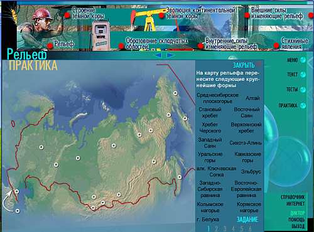The image size is (314, 232).
Task: Pick the 'влк. Ключевская Сопка' label
Action: pyautogui.click(x=217, y=171)
